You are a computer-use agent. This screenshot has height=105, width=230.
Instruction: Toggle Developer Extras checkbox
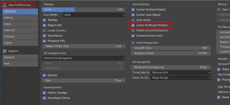pos(44,98)
